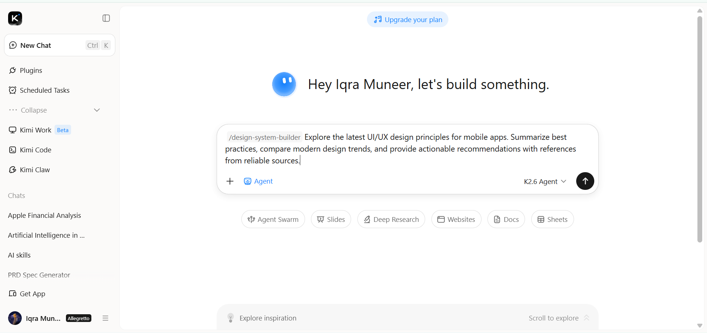Click the Websites browser icon
The image size is (707, 333).
[x=441, y=219]
